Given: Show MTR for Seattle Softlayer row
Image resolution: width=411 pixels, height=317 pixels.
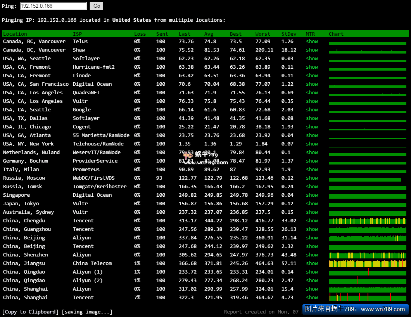Looking at the screenshot, I should 312,59.
